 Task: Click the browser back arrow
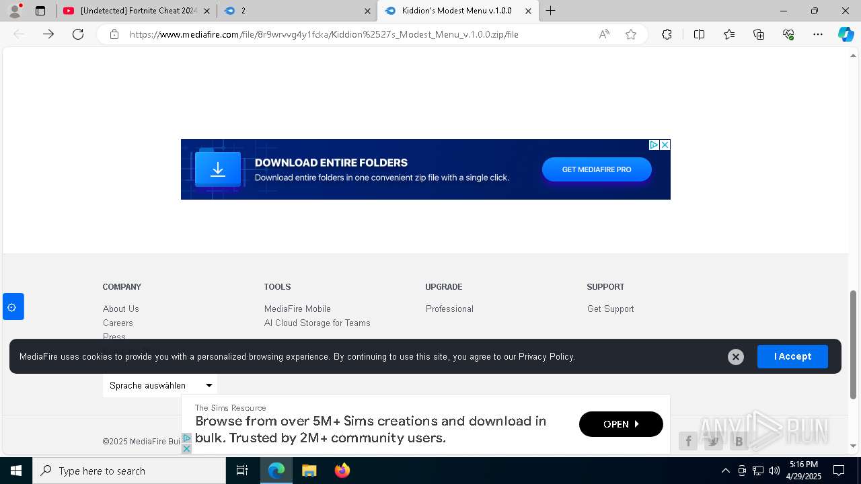(x=19, y=34)
